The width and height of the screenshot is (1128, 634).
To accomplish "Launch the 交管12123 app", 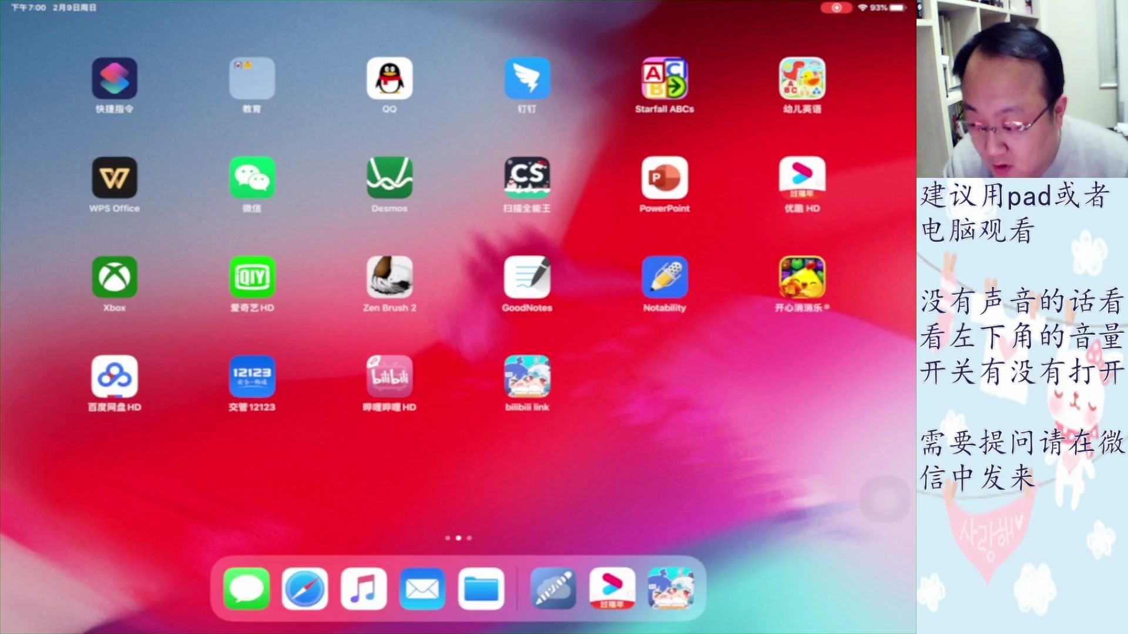I will (252, 376).
